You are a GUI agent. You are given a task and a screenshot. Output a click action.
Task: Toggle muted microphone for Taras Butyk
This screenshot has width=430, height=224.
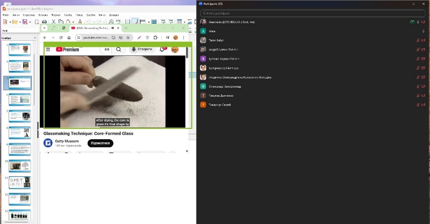417,41
